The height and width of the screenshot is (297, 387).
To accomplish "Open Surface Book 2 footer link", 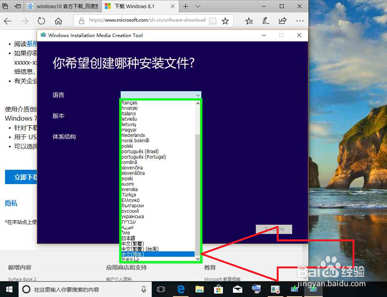I will (x=22, y=279).
